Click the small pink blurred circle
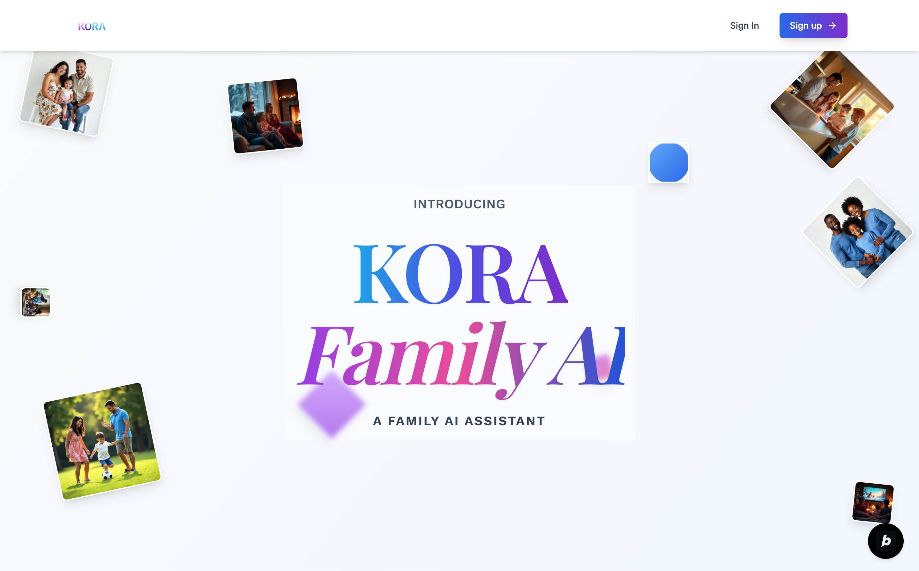919x571 pixels. click(x=603, y=366)
